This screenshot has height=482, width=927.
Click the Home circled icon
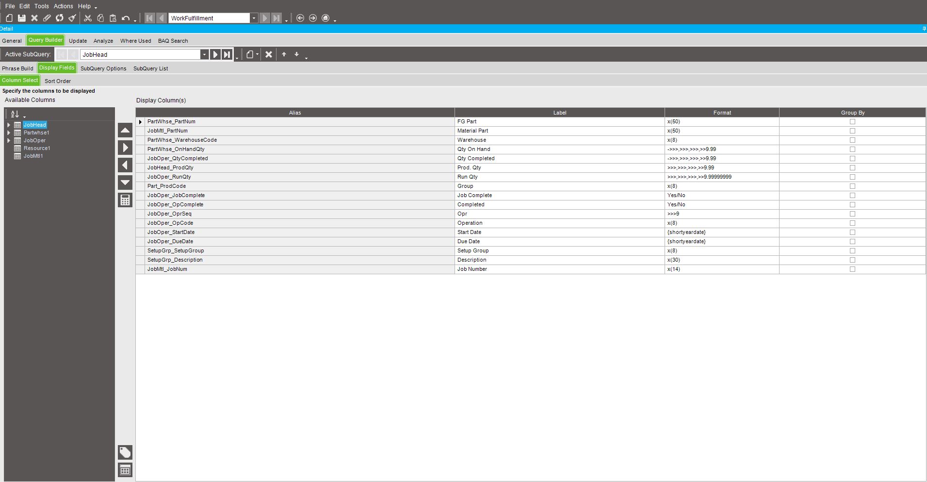tap(325, 18)
